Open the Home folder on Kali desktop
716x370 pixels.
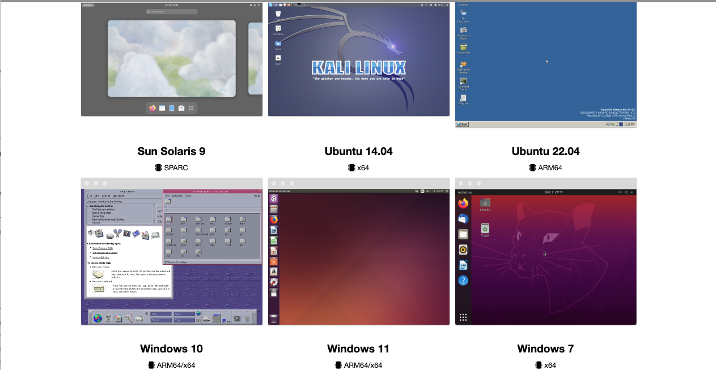click(278, 44)
